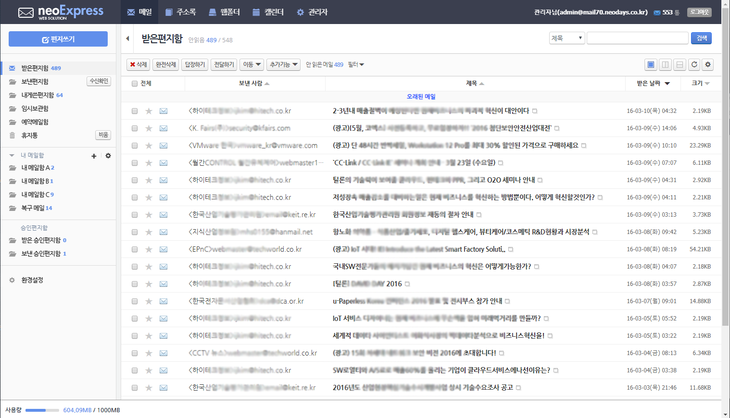Star the 16-03-09 03:13 mail
Viewport: 730px width, 418px height.
coord(149,215)
